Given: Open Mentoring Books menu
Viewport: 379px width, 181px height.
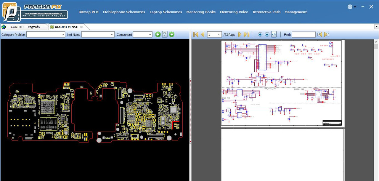Looking at the screenshot, I should [x=201, y=12].
